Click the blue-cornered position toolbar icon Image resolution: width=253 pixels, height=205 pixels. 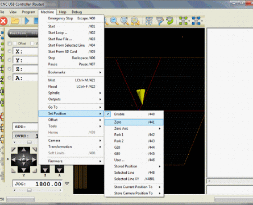[x=196, y=21]
